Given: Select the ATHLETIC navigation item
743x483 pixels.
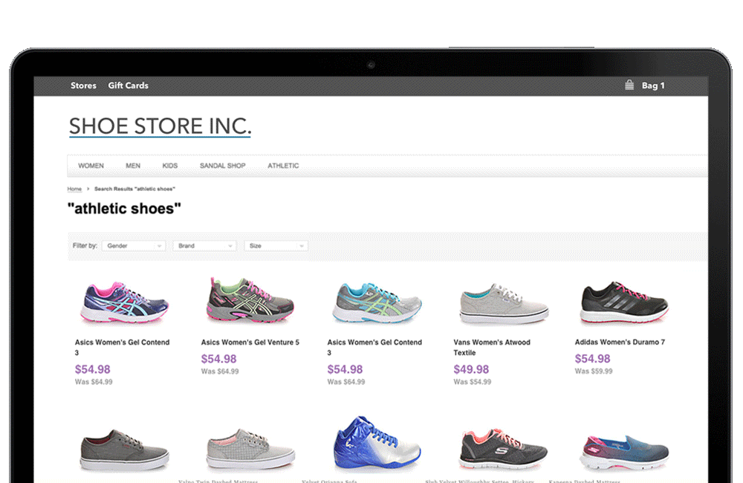Looking at the screenshot, I should pos(283,166).
